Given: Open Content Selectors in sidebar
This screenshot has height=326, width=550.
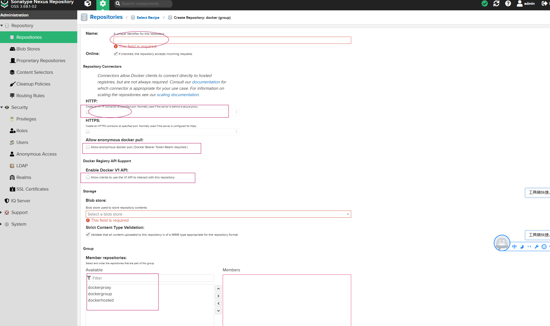Looking at the screenshot, I should click(x=38, y=72).
